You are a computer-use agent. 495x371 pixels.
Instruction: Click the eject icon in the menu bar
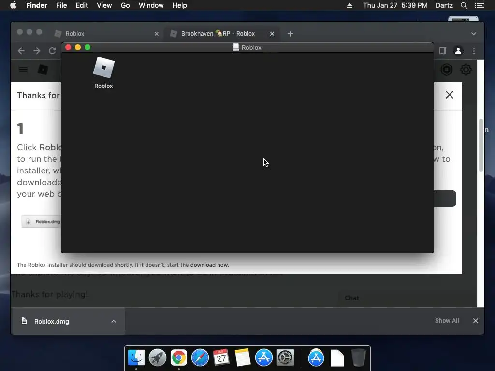[349, 5]
